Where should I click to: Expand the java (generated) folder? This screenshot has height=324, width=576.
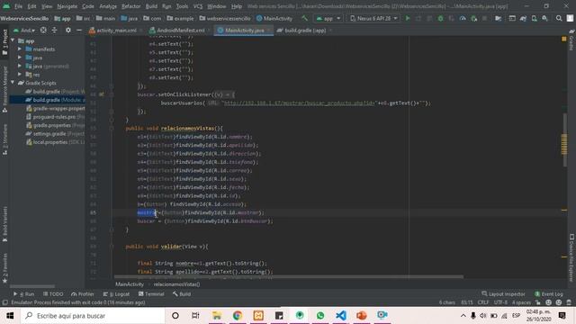pos(20,66)
